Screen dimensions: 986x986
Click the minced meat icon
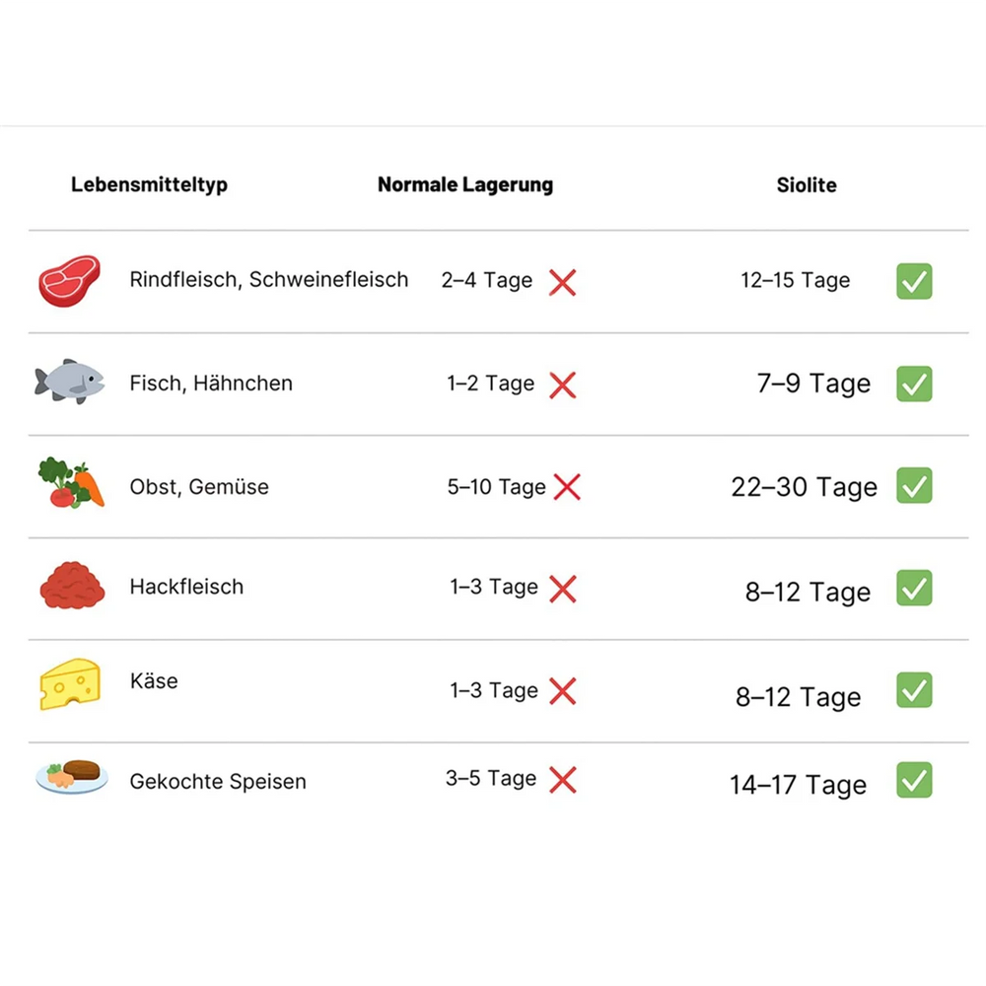(x=72, y=586)
